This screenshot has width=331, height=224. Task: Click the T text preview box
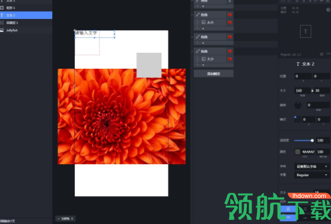(x=305, y=31)
